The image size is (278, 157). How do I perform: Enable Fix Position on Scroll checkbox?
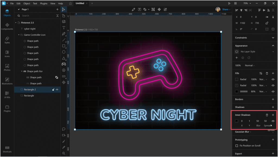(237, 146)
